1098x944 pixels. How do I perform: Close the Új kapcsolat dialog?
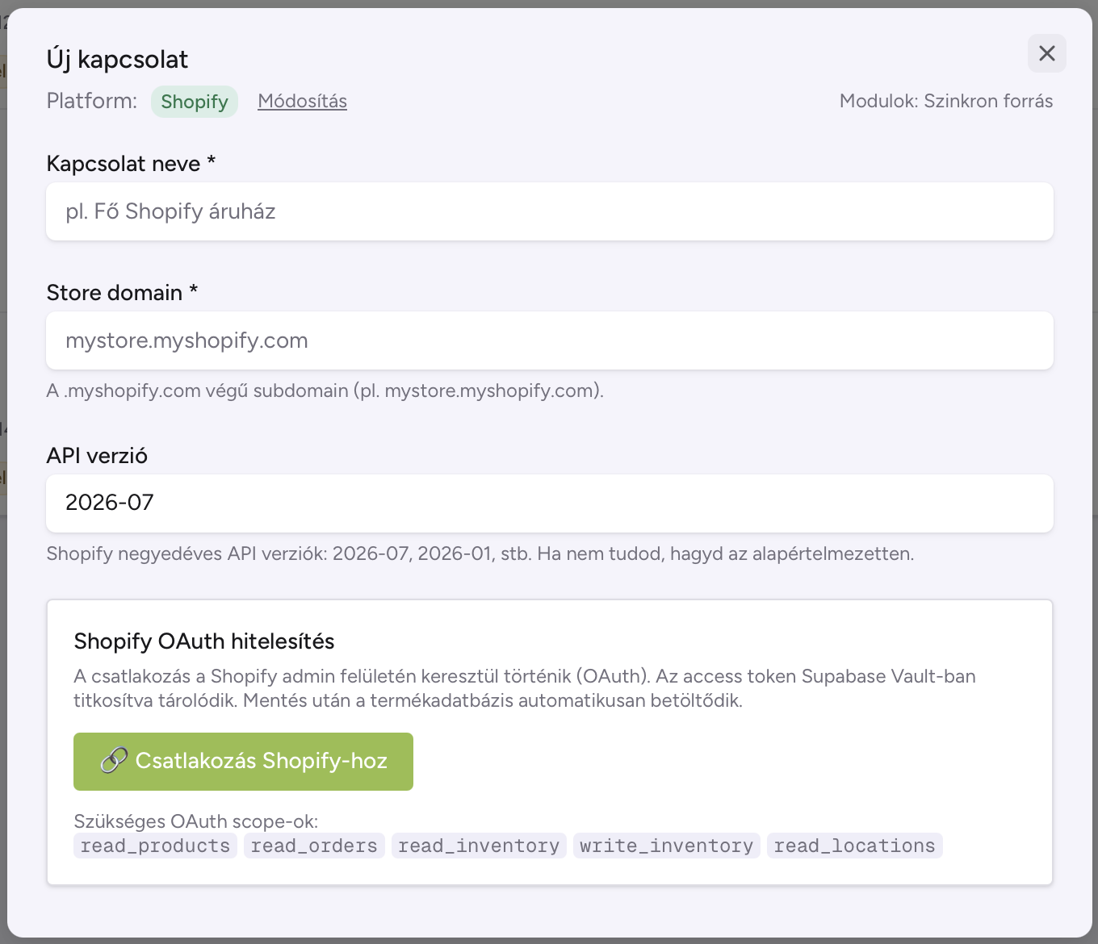click(x=1046, y=53)
